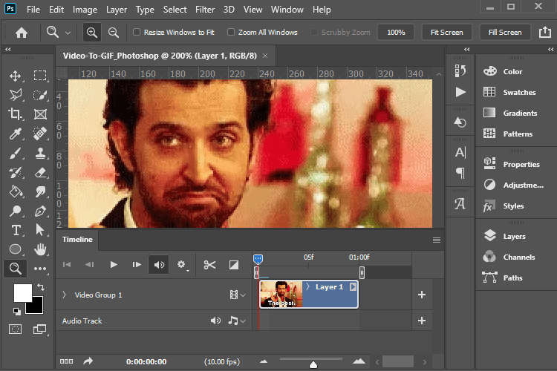Open Layer 1 clip motion flyout arrow

353,286
